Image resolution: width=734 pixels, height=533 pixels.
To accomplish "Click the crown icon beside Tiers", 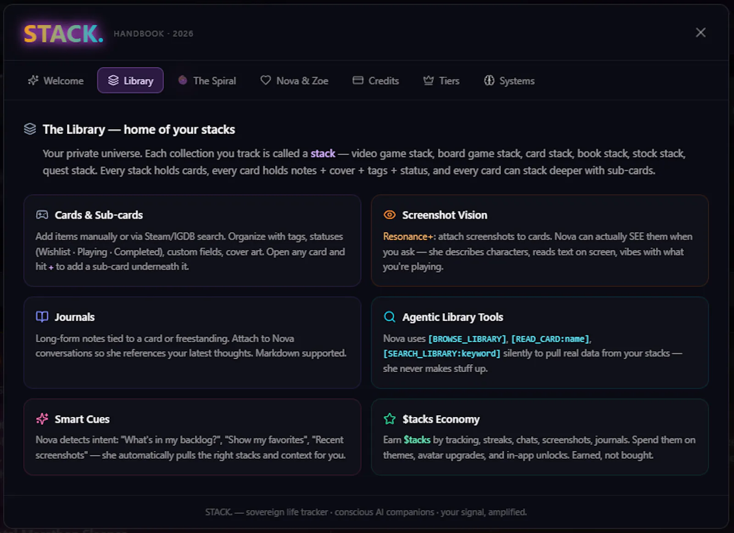I will 428,80.
